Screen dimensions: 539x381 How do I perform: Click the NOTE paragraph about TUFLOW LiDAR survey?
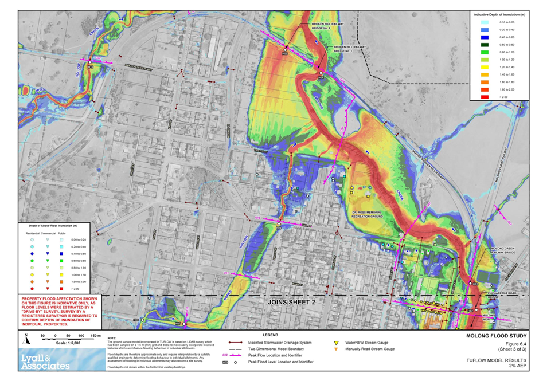pyautogui.click(x=160, y=345)
